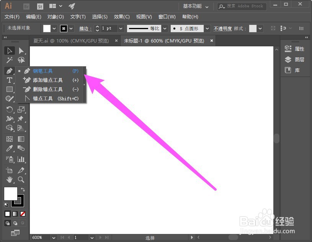Screen dimensions: 312x242
Task: Open the 5 点圆形 brush dropdown
Action: (207, 29)
